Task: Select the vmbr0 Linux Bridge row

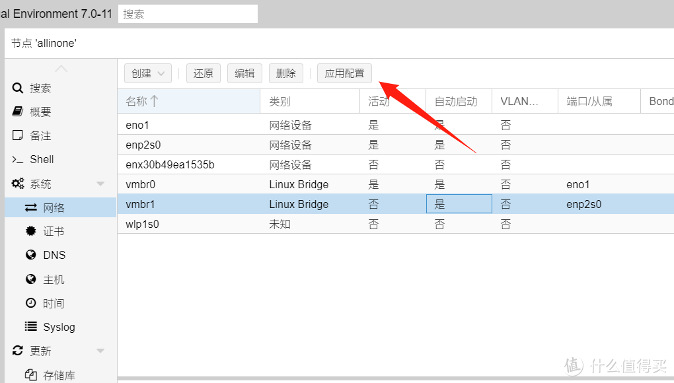Action: coord(330,184)
